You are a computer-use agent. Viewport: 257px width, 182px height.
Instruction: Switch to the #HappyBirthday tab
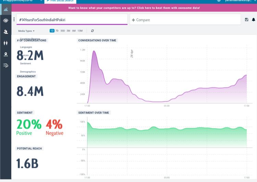tap(22, 1)
